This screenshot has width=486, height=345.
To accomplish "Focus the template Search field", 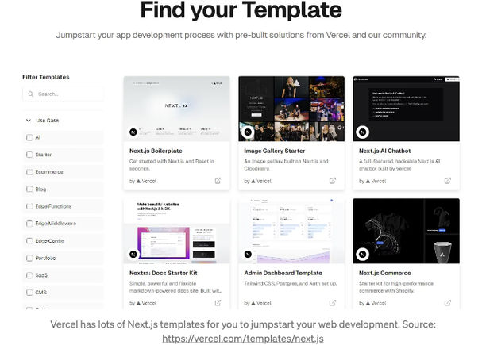I will tap(63, 94).
